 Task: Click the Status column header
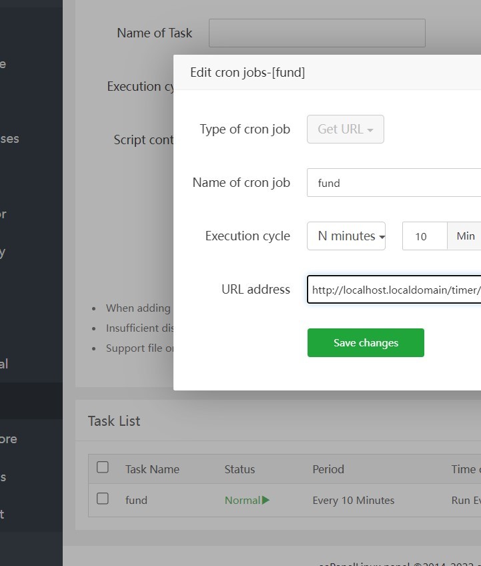tap(239, 469)
